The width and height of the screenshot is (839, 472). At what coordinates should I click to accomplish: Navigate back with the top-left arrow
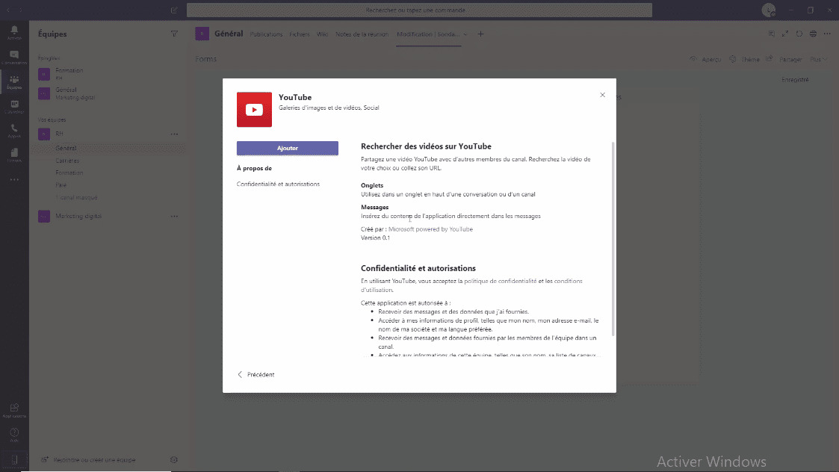point(8,10)
